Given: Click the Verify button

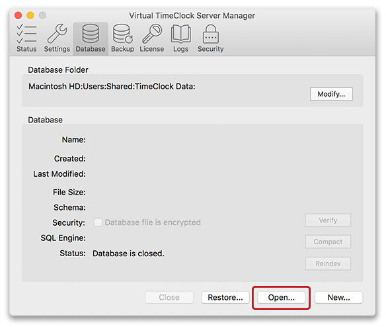Looking at the screenshot, I should (328, 220).
